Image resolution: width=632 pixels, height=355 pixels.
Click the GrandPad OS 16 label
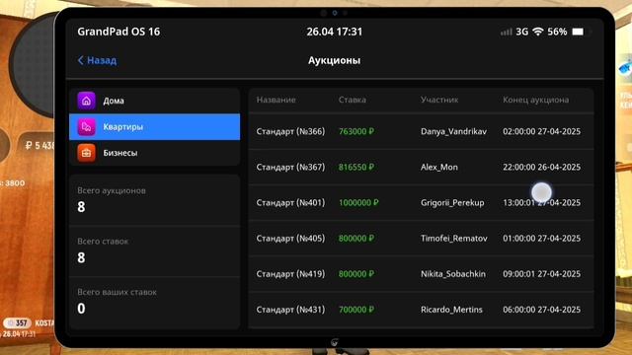pos(118,32)
